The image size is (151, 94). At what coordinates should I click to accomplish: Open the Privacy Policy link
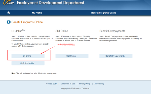[x=85, y=84]
